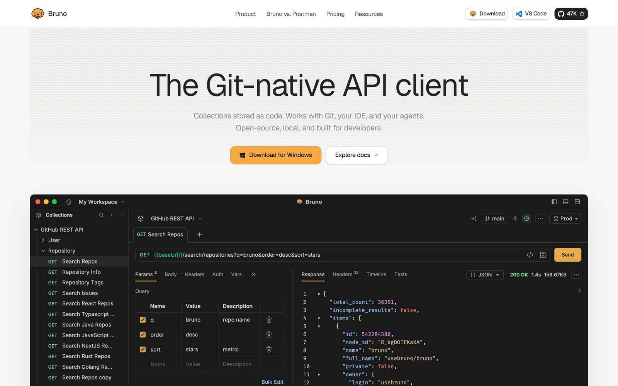The height and width of the screenshot is (386, 618).
Task: Uncheck the sort query parameter
Action: pyautogui.click(x=143, y=349)
